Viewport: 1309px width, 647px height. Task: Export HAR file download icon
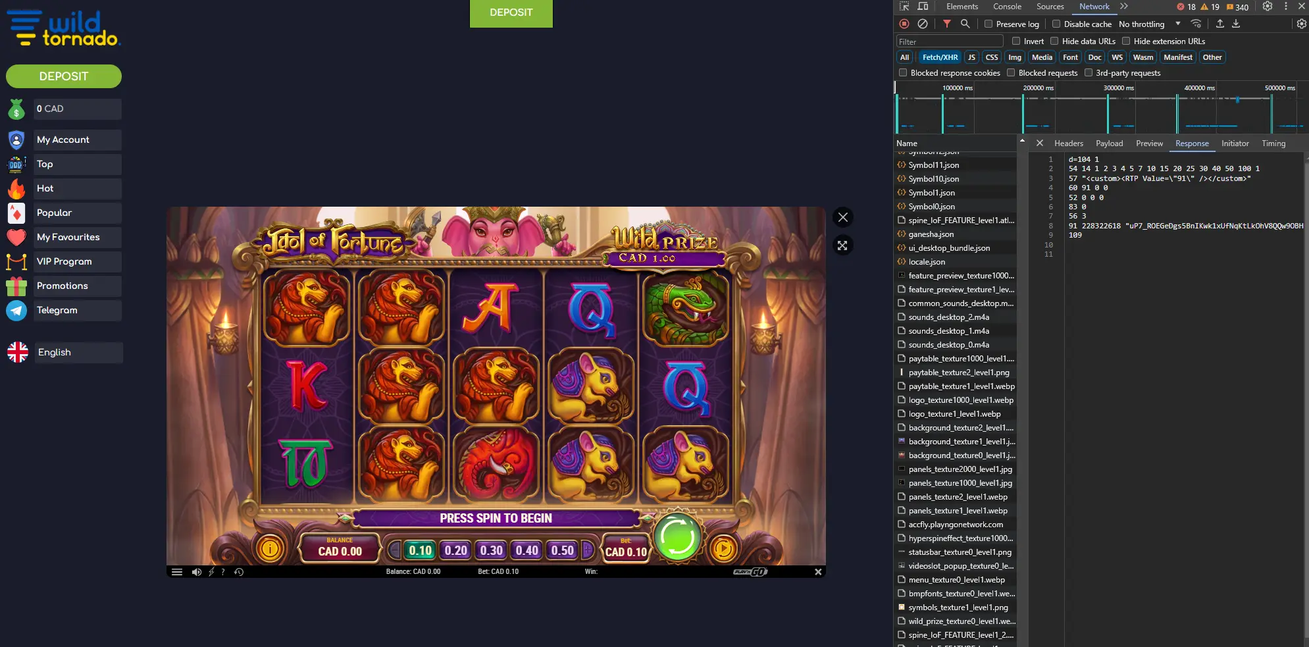pos(1236,24)
